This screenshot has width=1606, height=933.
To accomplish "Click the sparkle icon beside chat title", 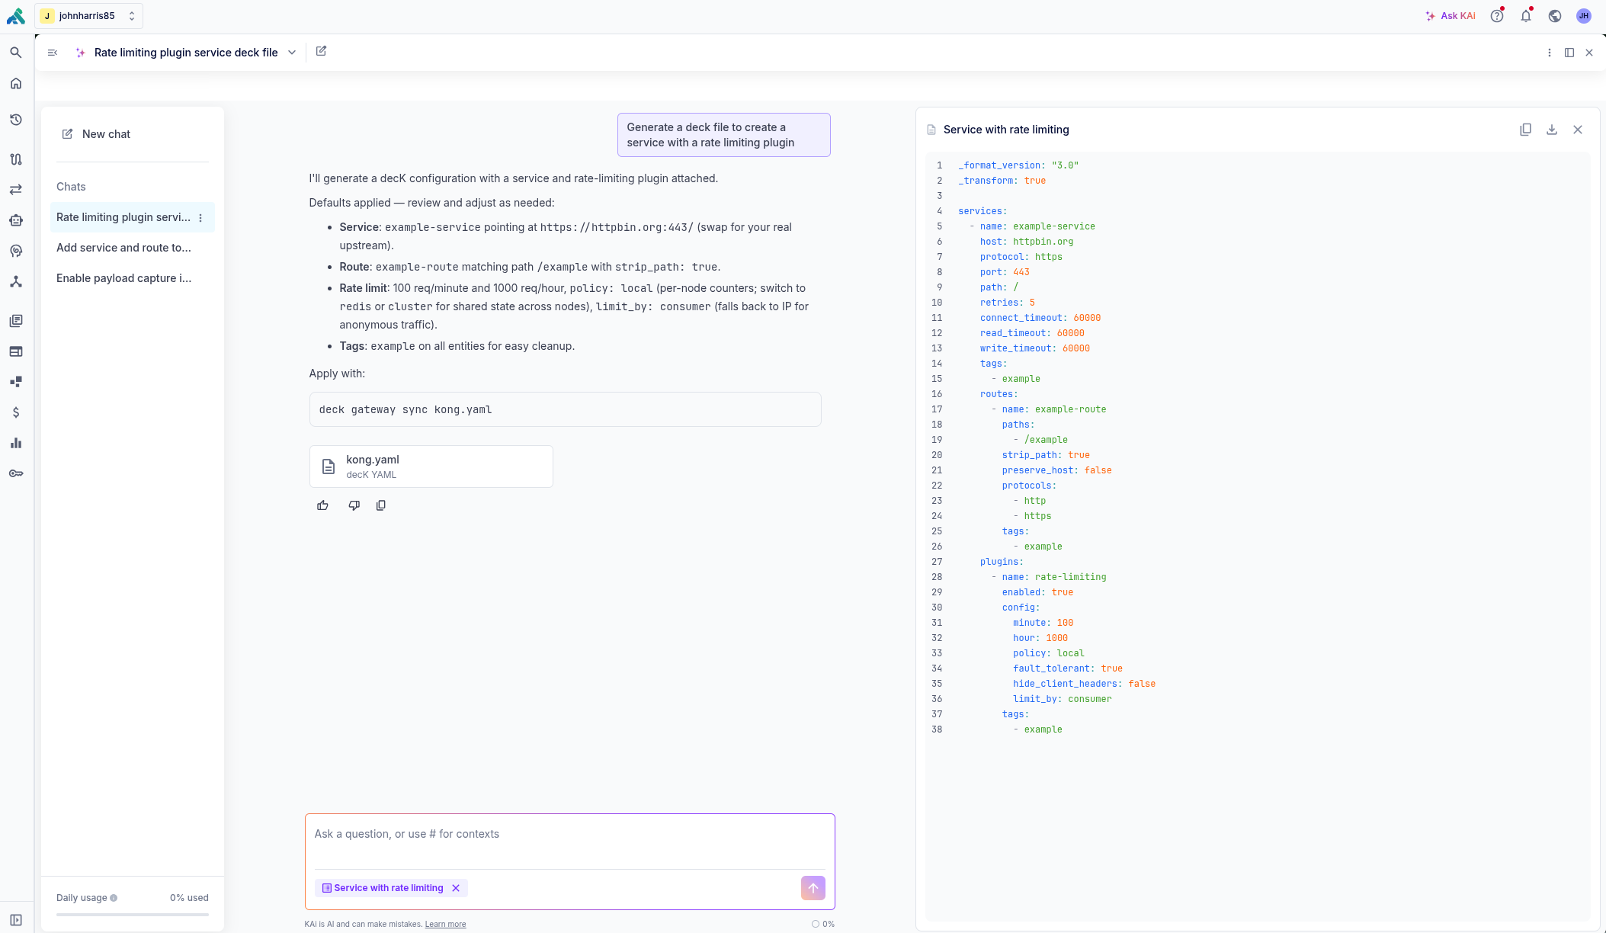I will pyautogui.click(x=80, y=53).
